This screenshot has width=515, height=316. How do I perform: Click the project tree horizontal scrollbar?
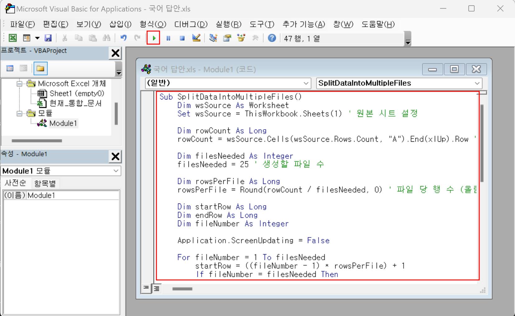37,141
